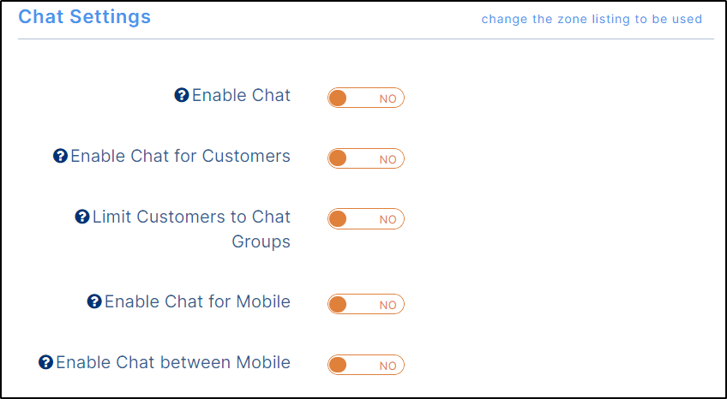The image size is (727, 399).
Task: Click the Chat Settings heading
Action: click(84, 16)
